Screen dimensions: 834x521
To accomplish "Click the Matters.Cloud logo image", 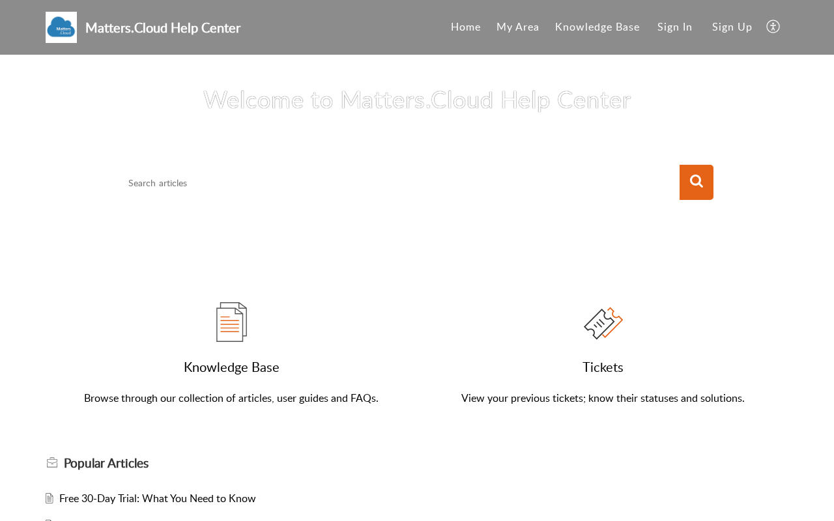I will click(x=61, y=27).
